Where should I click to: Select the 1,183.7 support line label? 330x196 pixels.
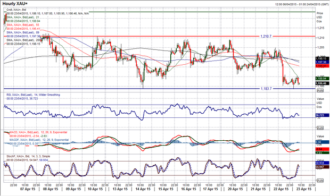point(266,89)
